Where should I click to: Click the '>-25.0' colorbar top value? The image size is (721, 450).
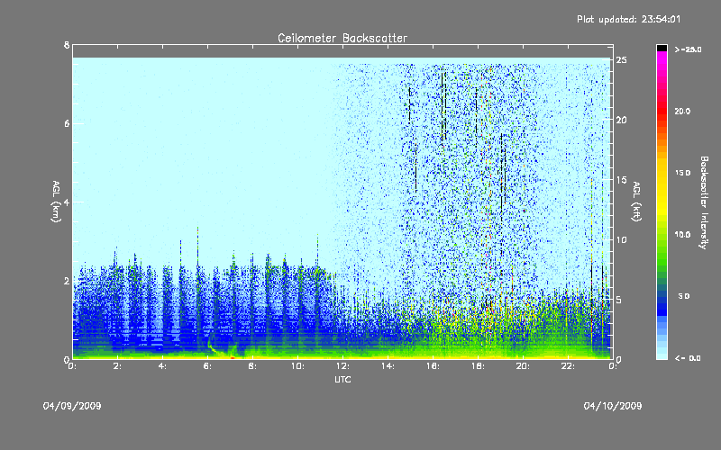coord(688,49)
